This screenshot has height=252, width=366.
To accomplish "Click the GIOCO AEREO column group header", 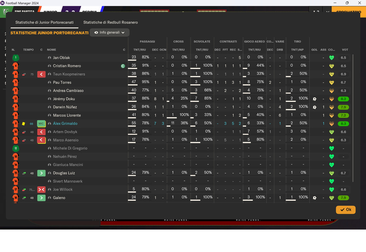I will pyautogui.click(x=254, y=42).
